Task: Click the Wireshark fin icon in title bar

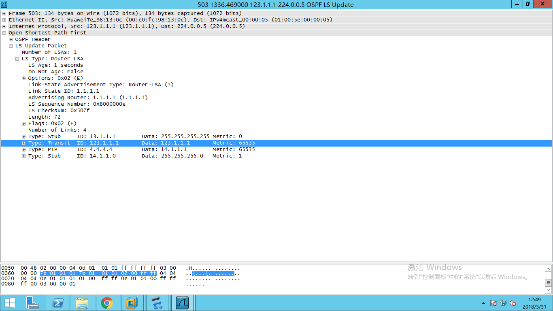Action: pos(4,4)
